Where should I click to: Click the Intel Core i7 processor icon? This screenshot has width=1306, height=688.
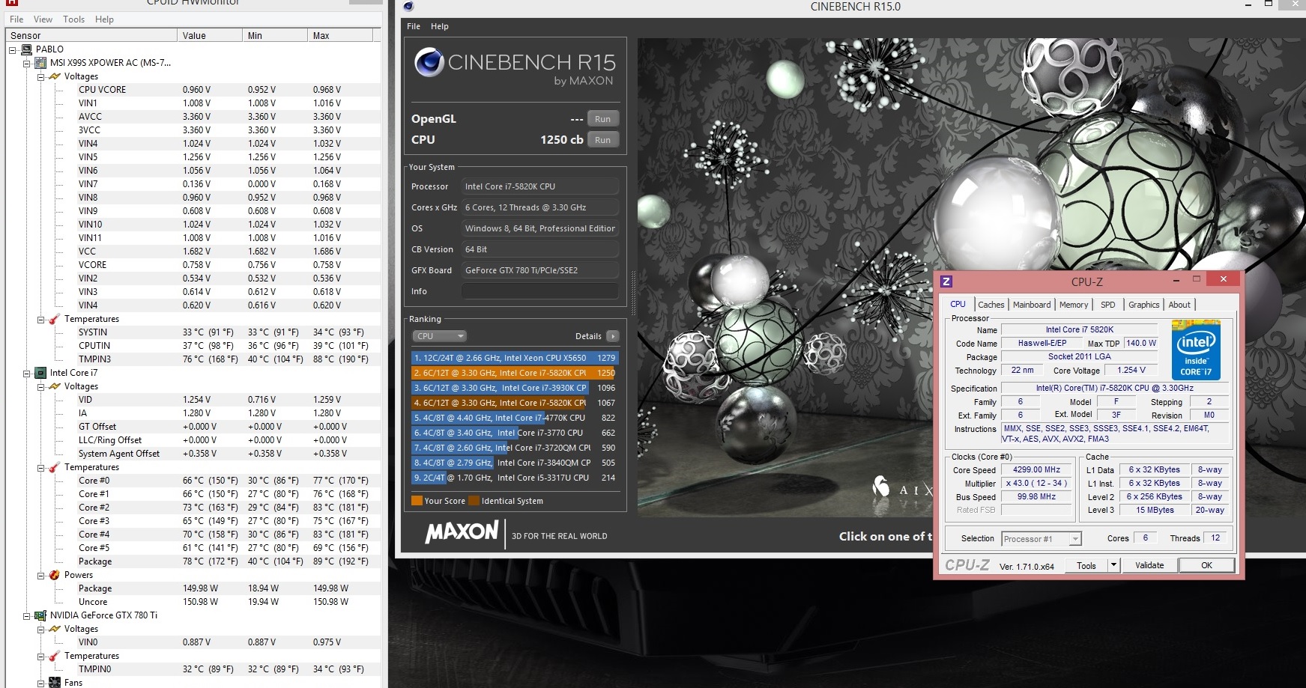[40, 373]
